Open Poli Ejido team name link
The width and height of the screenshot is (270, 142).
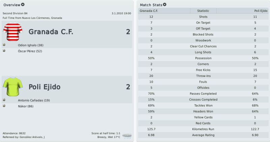(45, 87)
